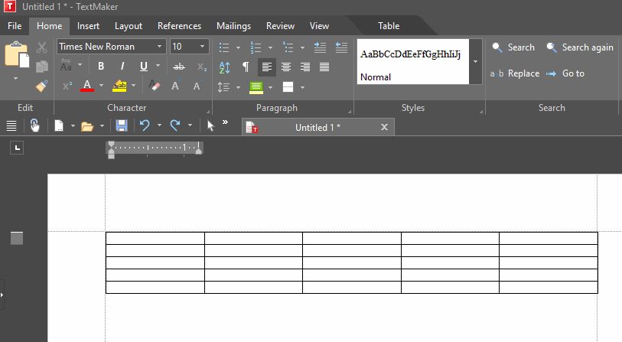Click the first cell of the table
Image resolution: width=622 pixels, height=342 pixels.
pos(155,238)
